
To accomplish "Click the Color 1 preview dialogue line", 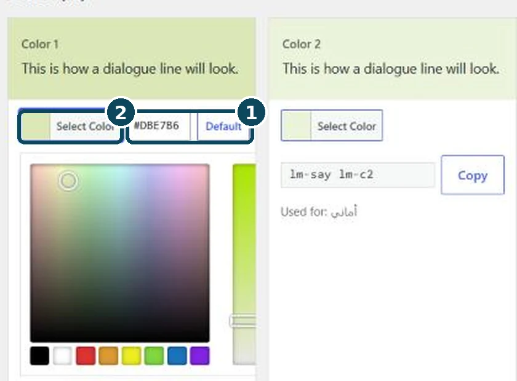I will point(130,69).
